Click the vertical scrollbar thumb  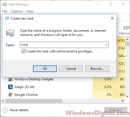[128, 44]
